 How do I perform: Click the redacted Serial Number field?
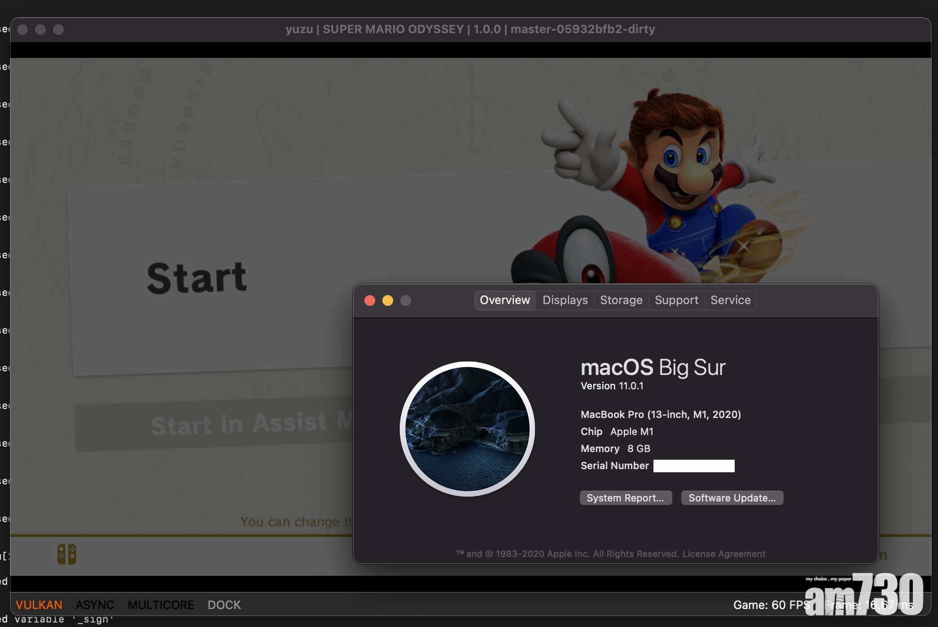tap(693, 466)
